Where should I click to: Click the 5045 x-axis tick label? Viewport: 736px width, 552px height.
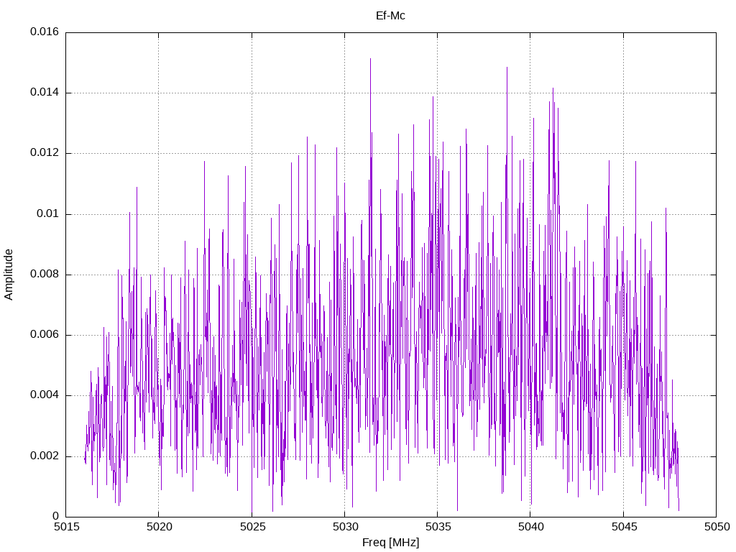624,527
